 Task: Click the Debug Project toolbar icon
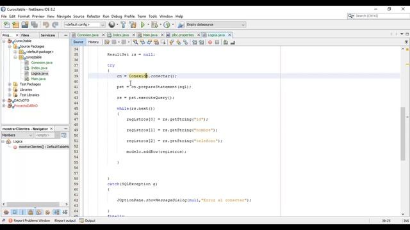(x=154, y=25)
